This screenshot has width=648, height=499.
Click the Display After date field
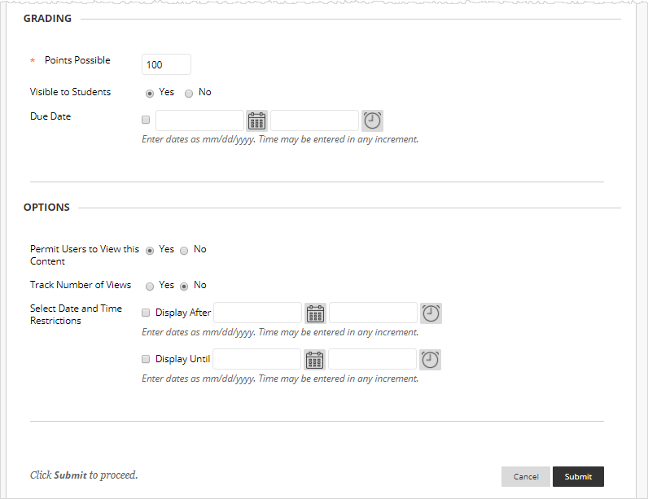pos(257,313)
